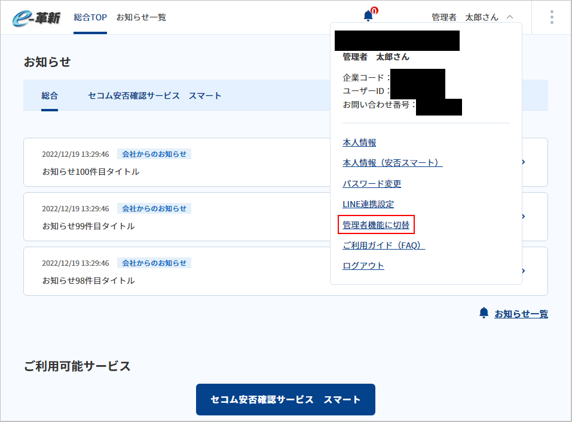Go to the 総合TOP header tab
The height and width of the screenshot is (422, 572).
(x=90, y=17)
